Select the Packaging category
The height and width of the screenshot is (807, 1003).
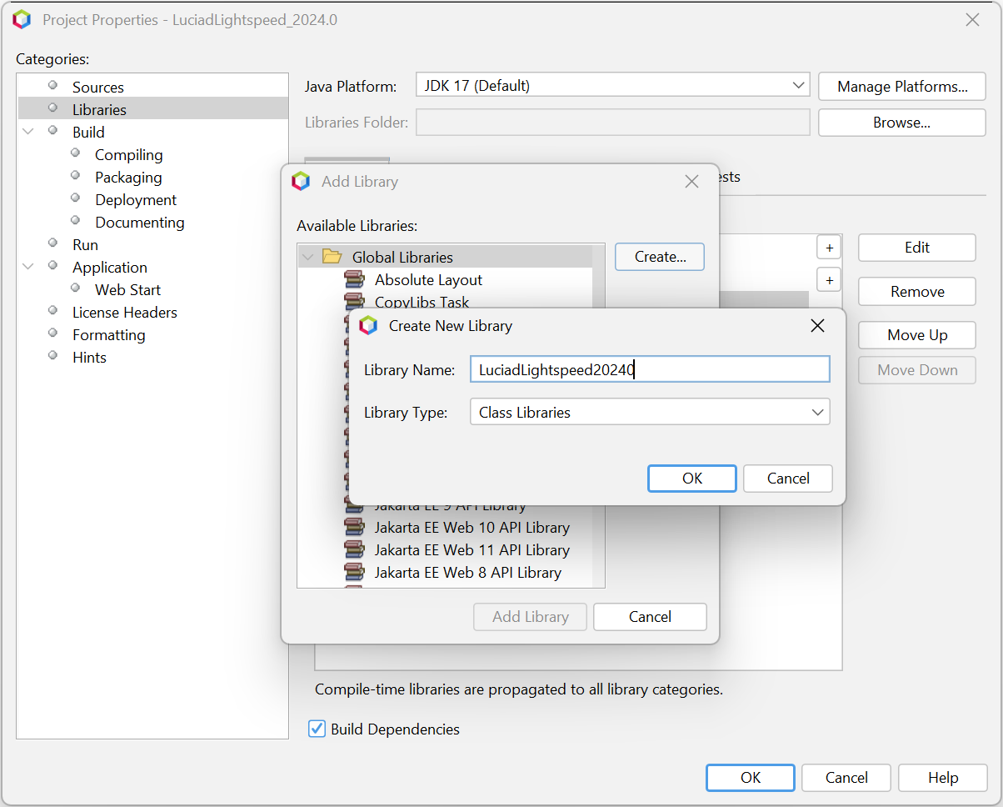click(128, 178)
